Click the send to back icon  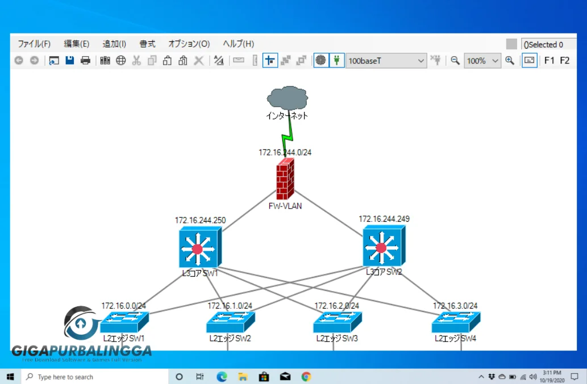pos(301,60)
